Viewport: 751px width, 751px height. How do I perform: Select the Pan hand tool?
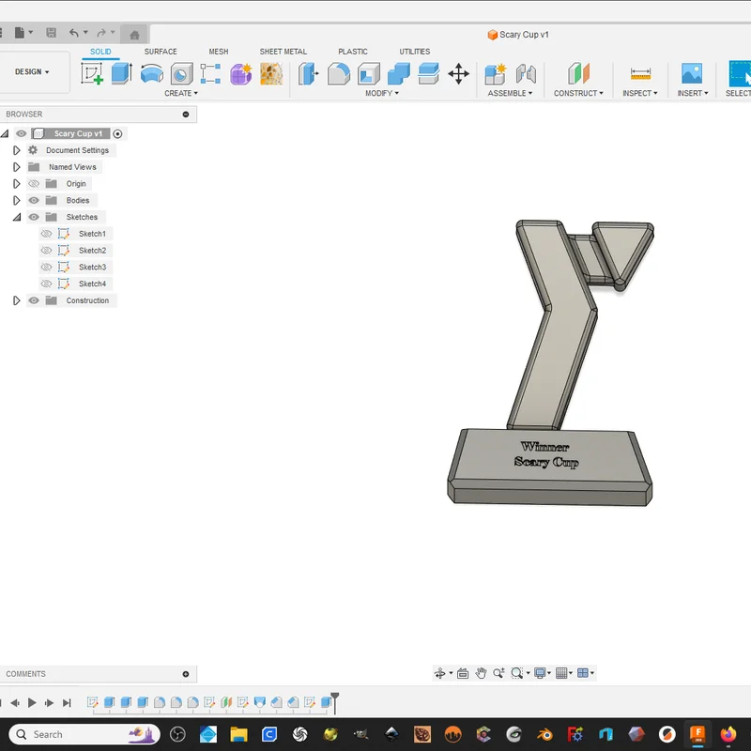point(481,673)
